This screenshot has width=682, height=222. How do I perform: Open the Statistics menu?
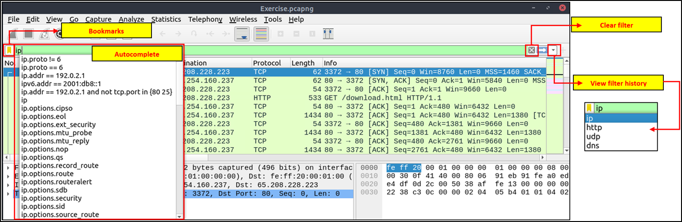pyautogui.click(x=166, y=19)
